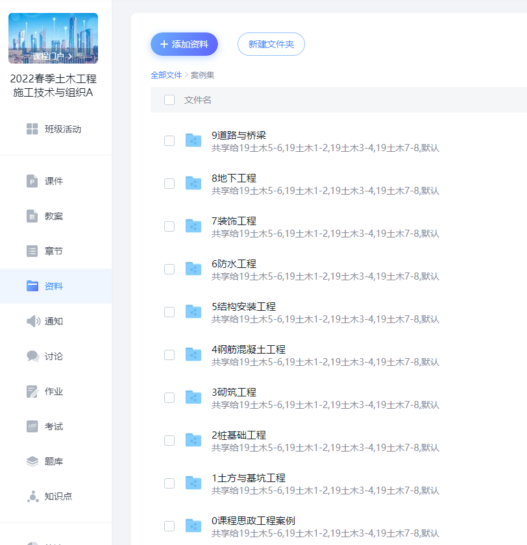Check the box next to 1土方与基坑工程
The height and width of the screenshot is (545, 527).
point(169,483)
